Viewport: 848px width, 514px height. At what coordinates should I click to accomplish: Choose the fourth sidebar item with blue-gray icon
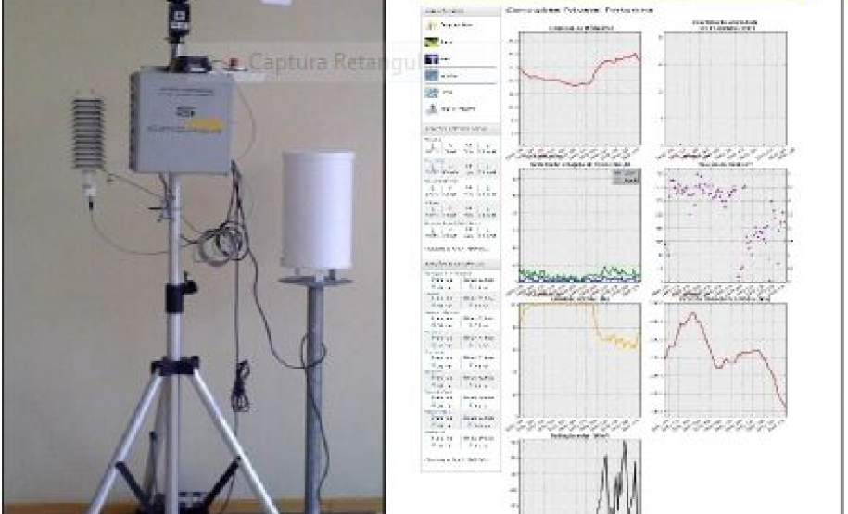click(434, 75)
